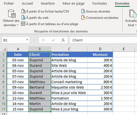Click the À partir du web globe icon
This screenshot has height=115, width=137.
23,18
